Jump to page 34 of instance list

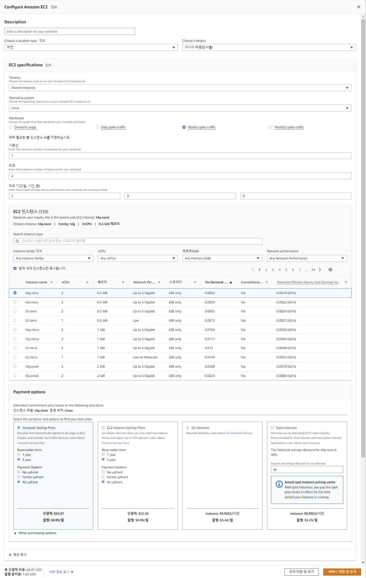click(x=313, y=270)
